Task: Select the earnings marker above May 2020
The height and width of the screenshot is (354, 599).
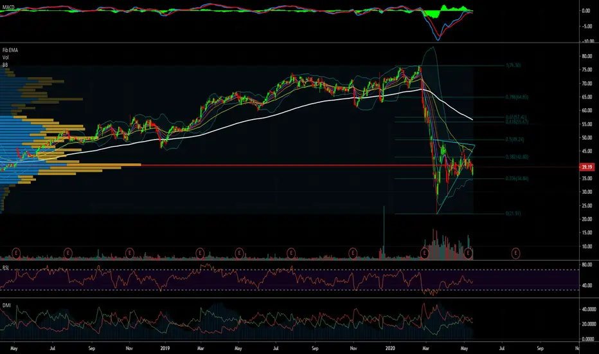Action: click(469, 253)
